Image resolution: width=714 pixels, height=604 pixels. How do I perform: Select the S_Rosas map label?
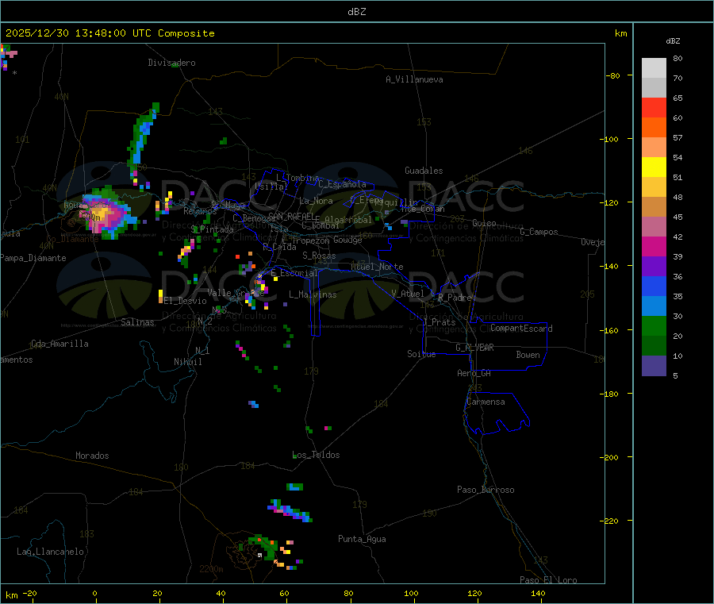click(x=319, y=256)
